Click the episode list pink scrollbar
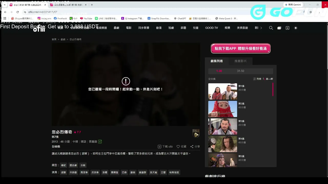 (273, 89)
